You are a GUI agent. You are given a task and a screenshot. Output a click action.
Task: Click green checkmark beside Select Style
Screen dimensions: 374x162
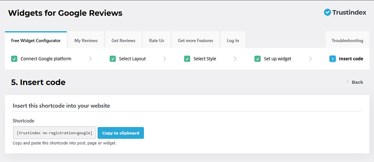click(187, 59)
